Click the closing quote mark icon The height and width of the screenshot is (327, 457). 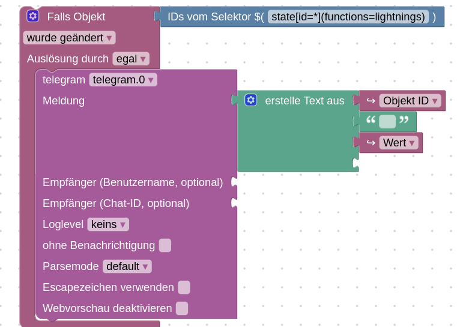point(404,121)
